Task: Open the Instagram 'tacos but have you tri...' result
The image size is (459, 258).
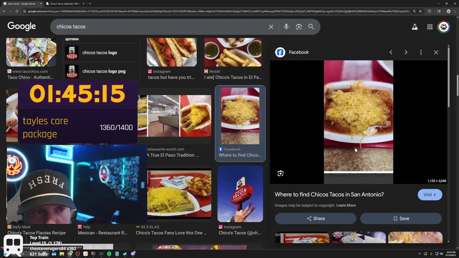Action: tap(171, 52)
